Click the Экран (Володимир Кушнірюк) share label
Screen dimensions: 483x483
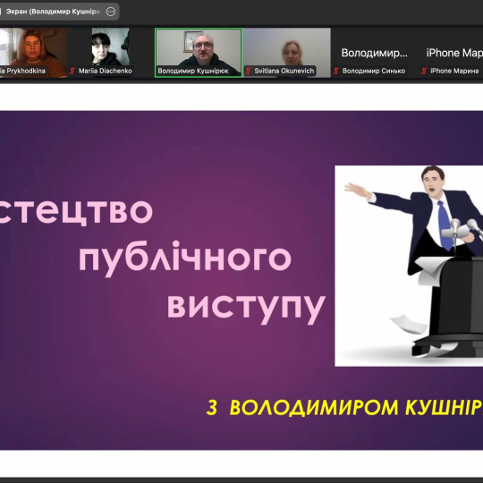tap(54, 12)
